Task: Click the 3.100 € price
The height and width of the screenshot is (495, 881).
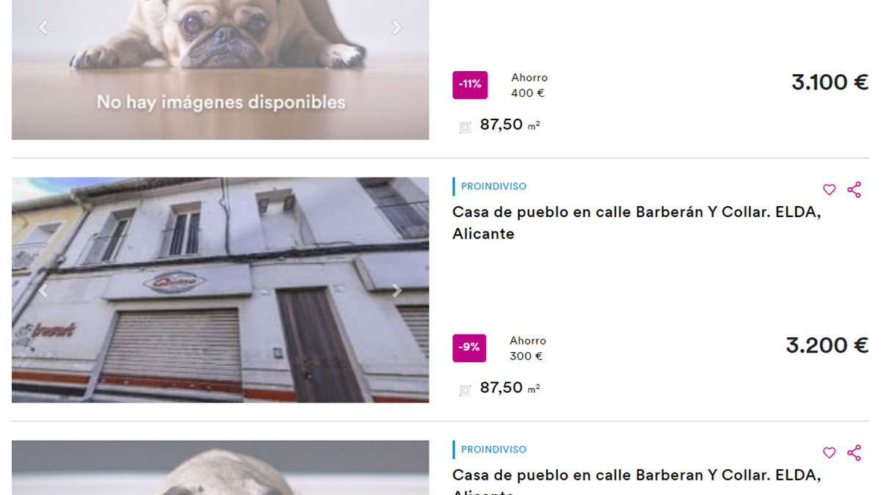Action: 830,82
